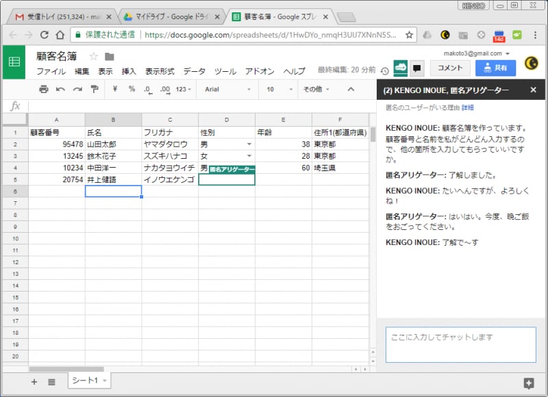This screenshot has width=548, height=397.
Task: Expand the font size dropdown
Action: [x=279, y=89]
